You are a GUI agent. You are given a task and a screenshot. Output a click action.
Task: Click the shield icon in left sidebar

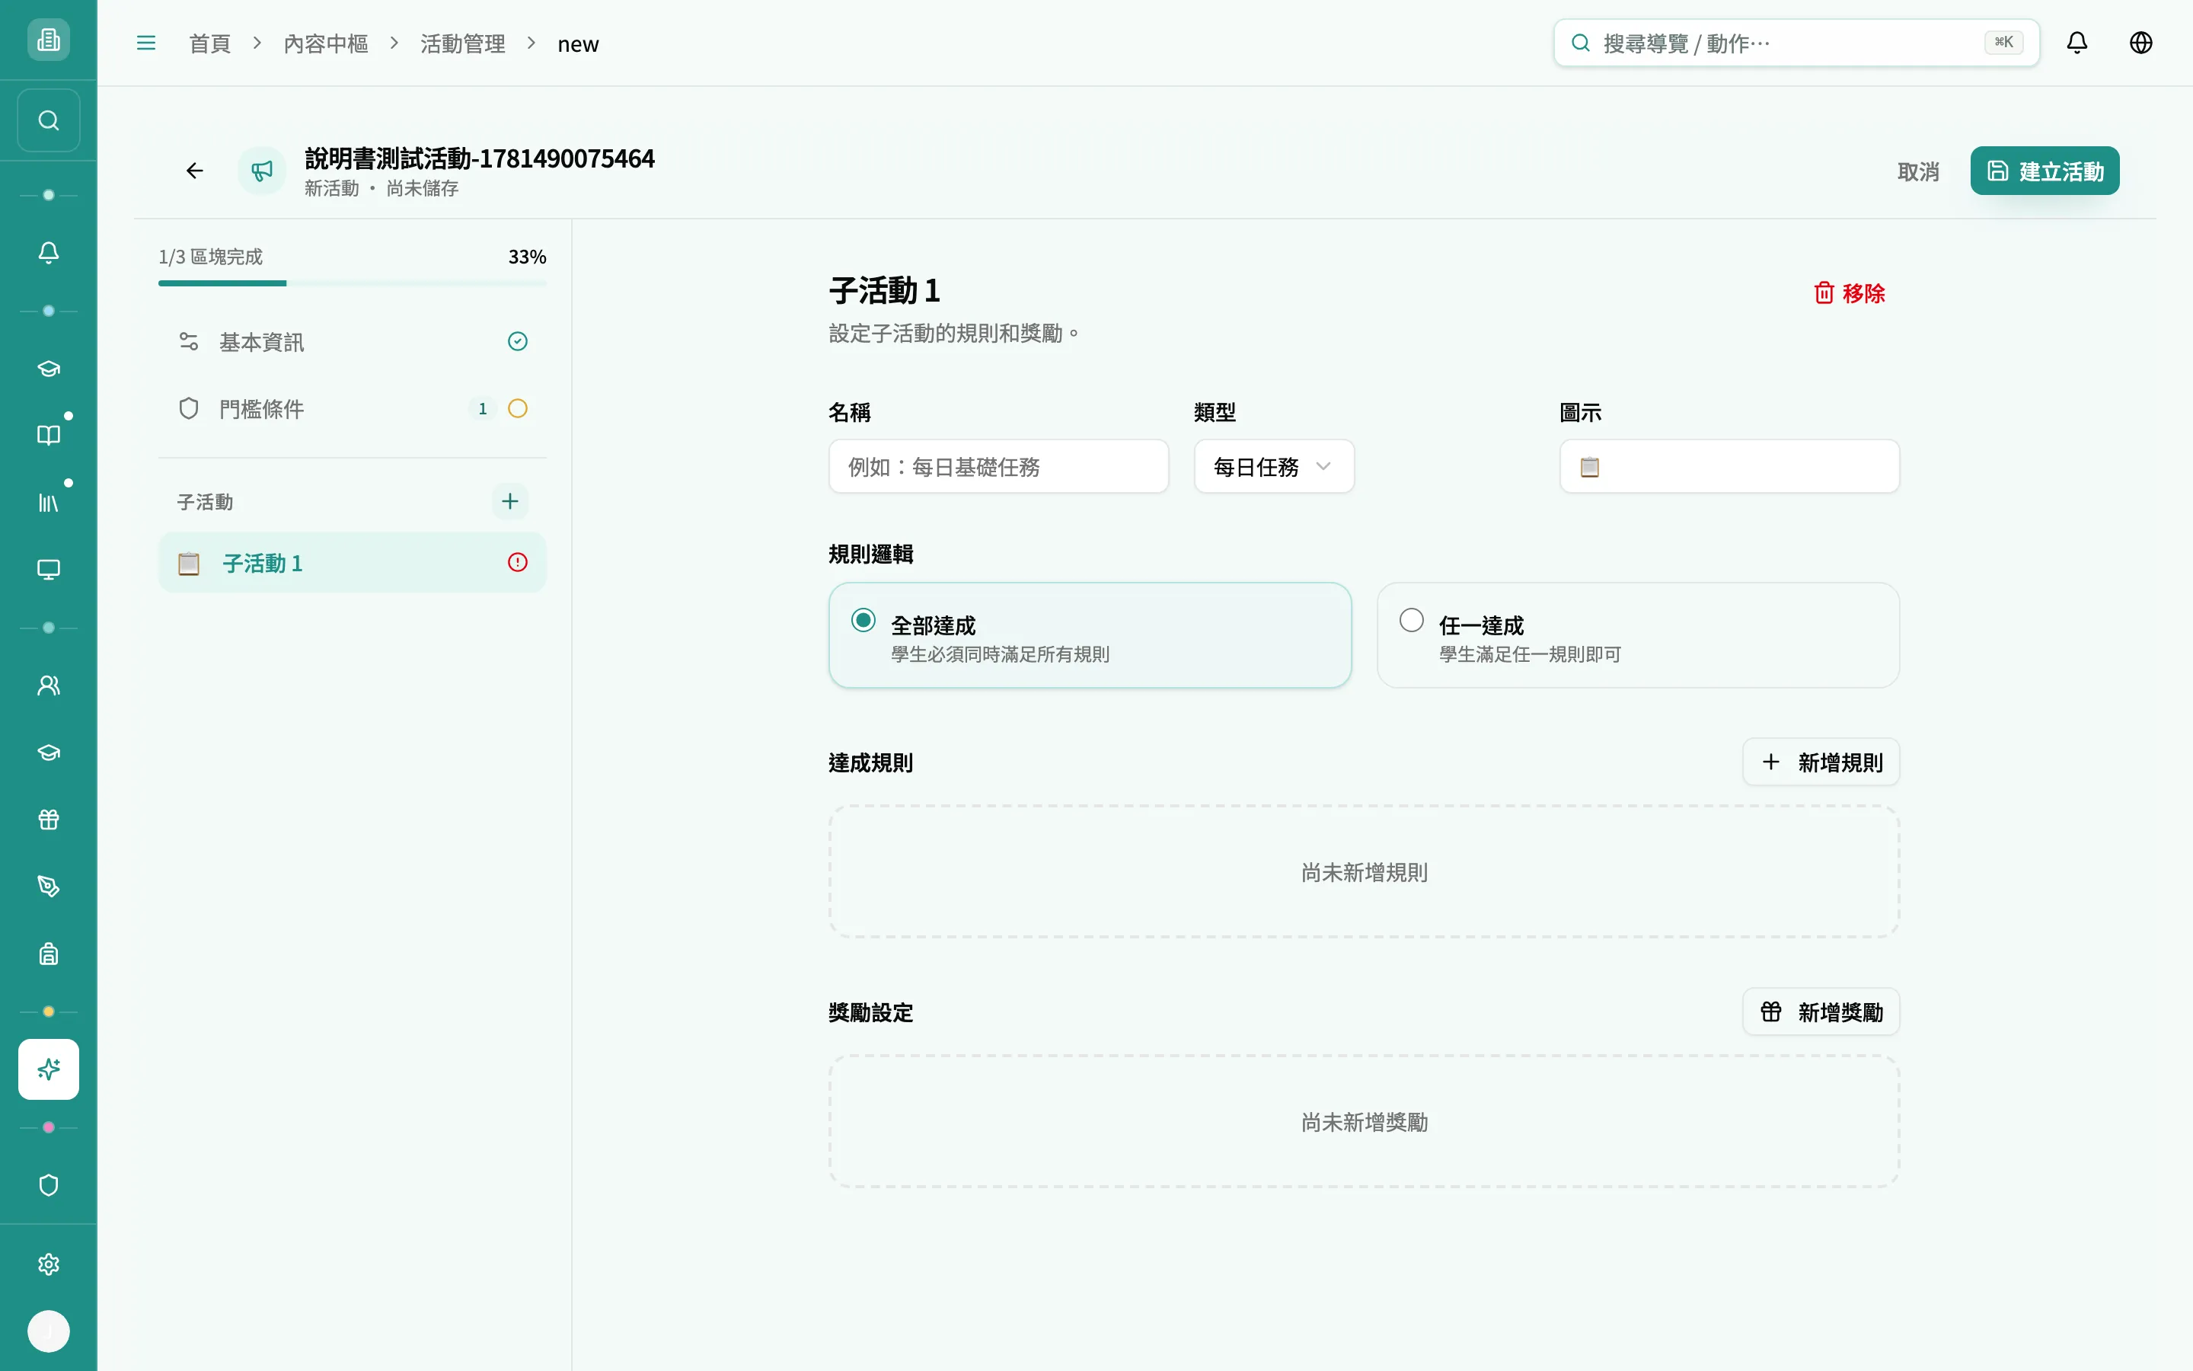pos(48,1185)
